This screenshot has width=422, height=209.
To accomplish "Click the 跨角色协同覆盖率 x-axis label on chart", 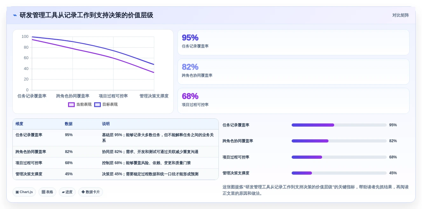I will point(73,96).
